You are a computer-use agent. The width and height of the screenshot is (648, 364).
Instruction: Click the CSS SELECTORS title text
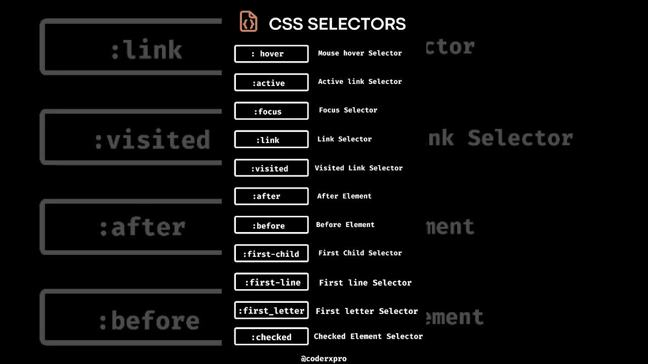point(337,24)
